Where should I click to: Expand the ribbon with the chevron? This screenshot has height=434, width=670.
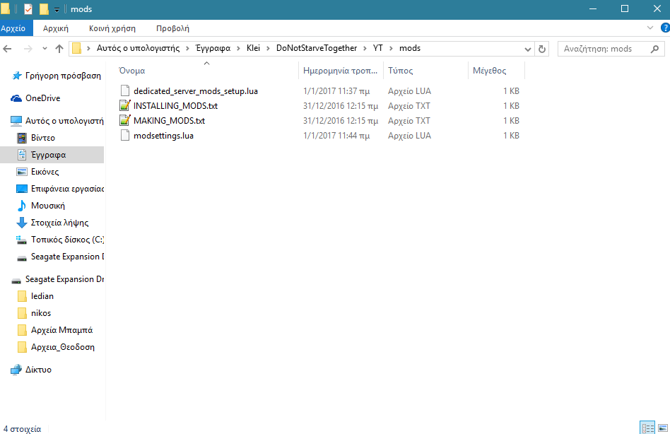pyautogui.click(x=650, y=28)
